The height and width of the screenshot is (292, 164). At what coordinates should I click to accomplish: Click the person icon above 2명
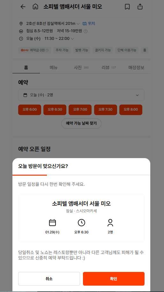110,223
